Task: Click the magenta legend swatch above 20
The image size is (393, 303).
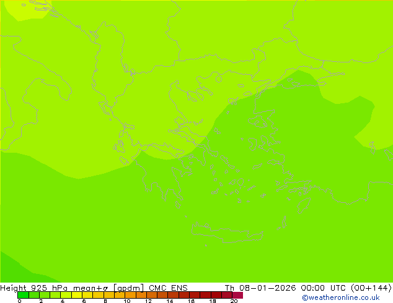Action: [x=237, y=295]
